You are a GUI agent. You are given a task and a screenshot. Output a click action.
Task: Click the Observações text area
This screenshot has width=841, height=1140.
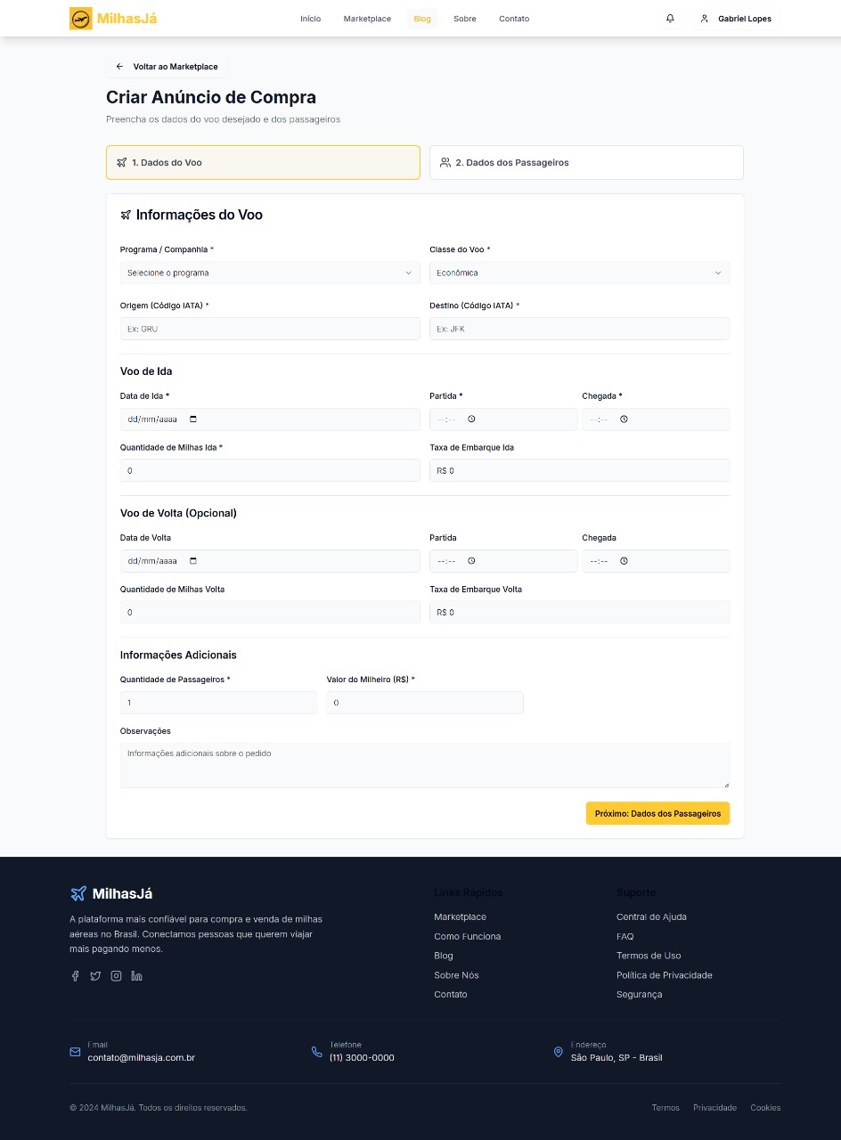[424, 765]
